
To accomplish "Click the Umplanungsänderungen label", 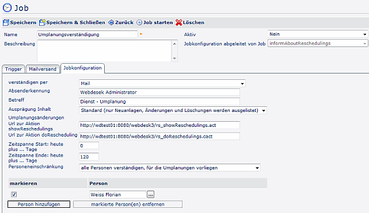I will (36, 118).
